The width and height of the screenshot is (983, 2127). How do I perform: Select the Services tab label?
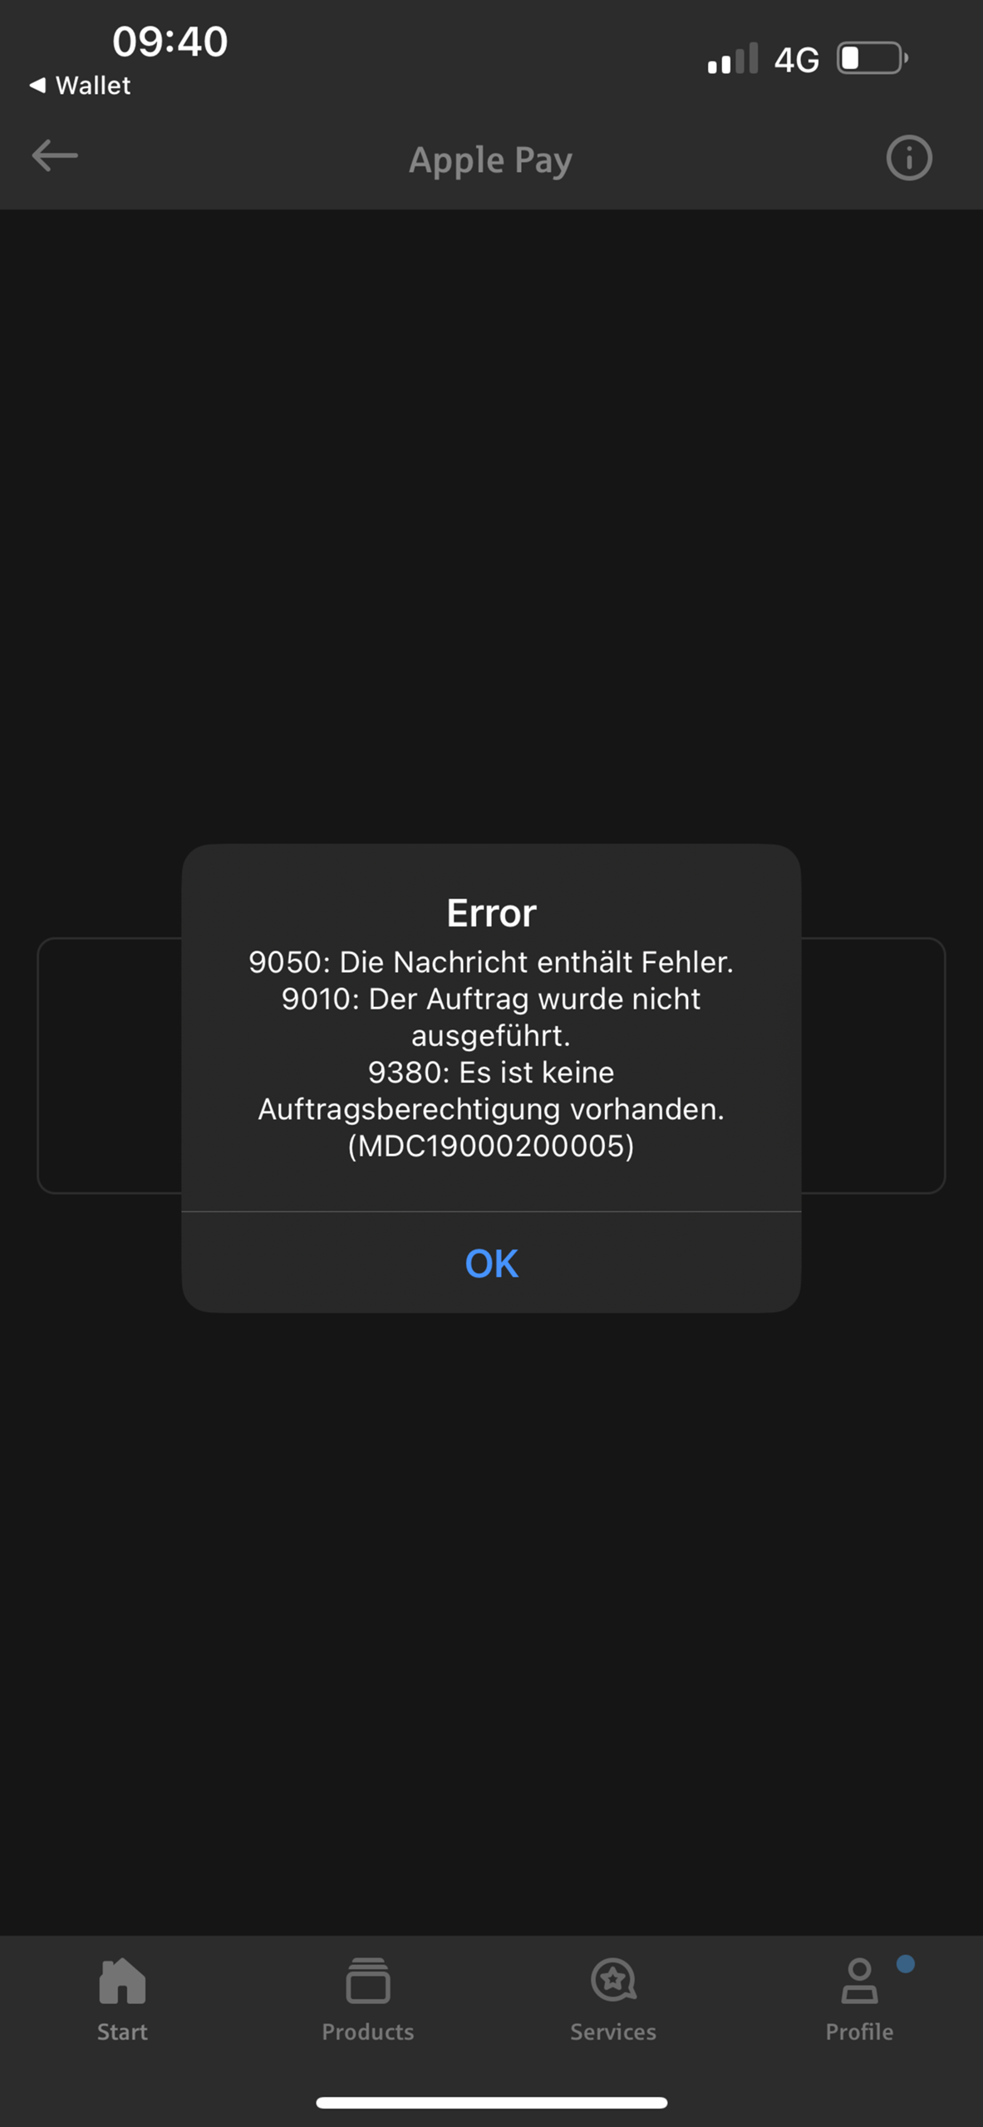click(x=613, y=2031)
